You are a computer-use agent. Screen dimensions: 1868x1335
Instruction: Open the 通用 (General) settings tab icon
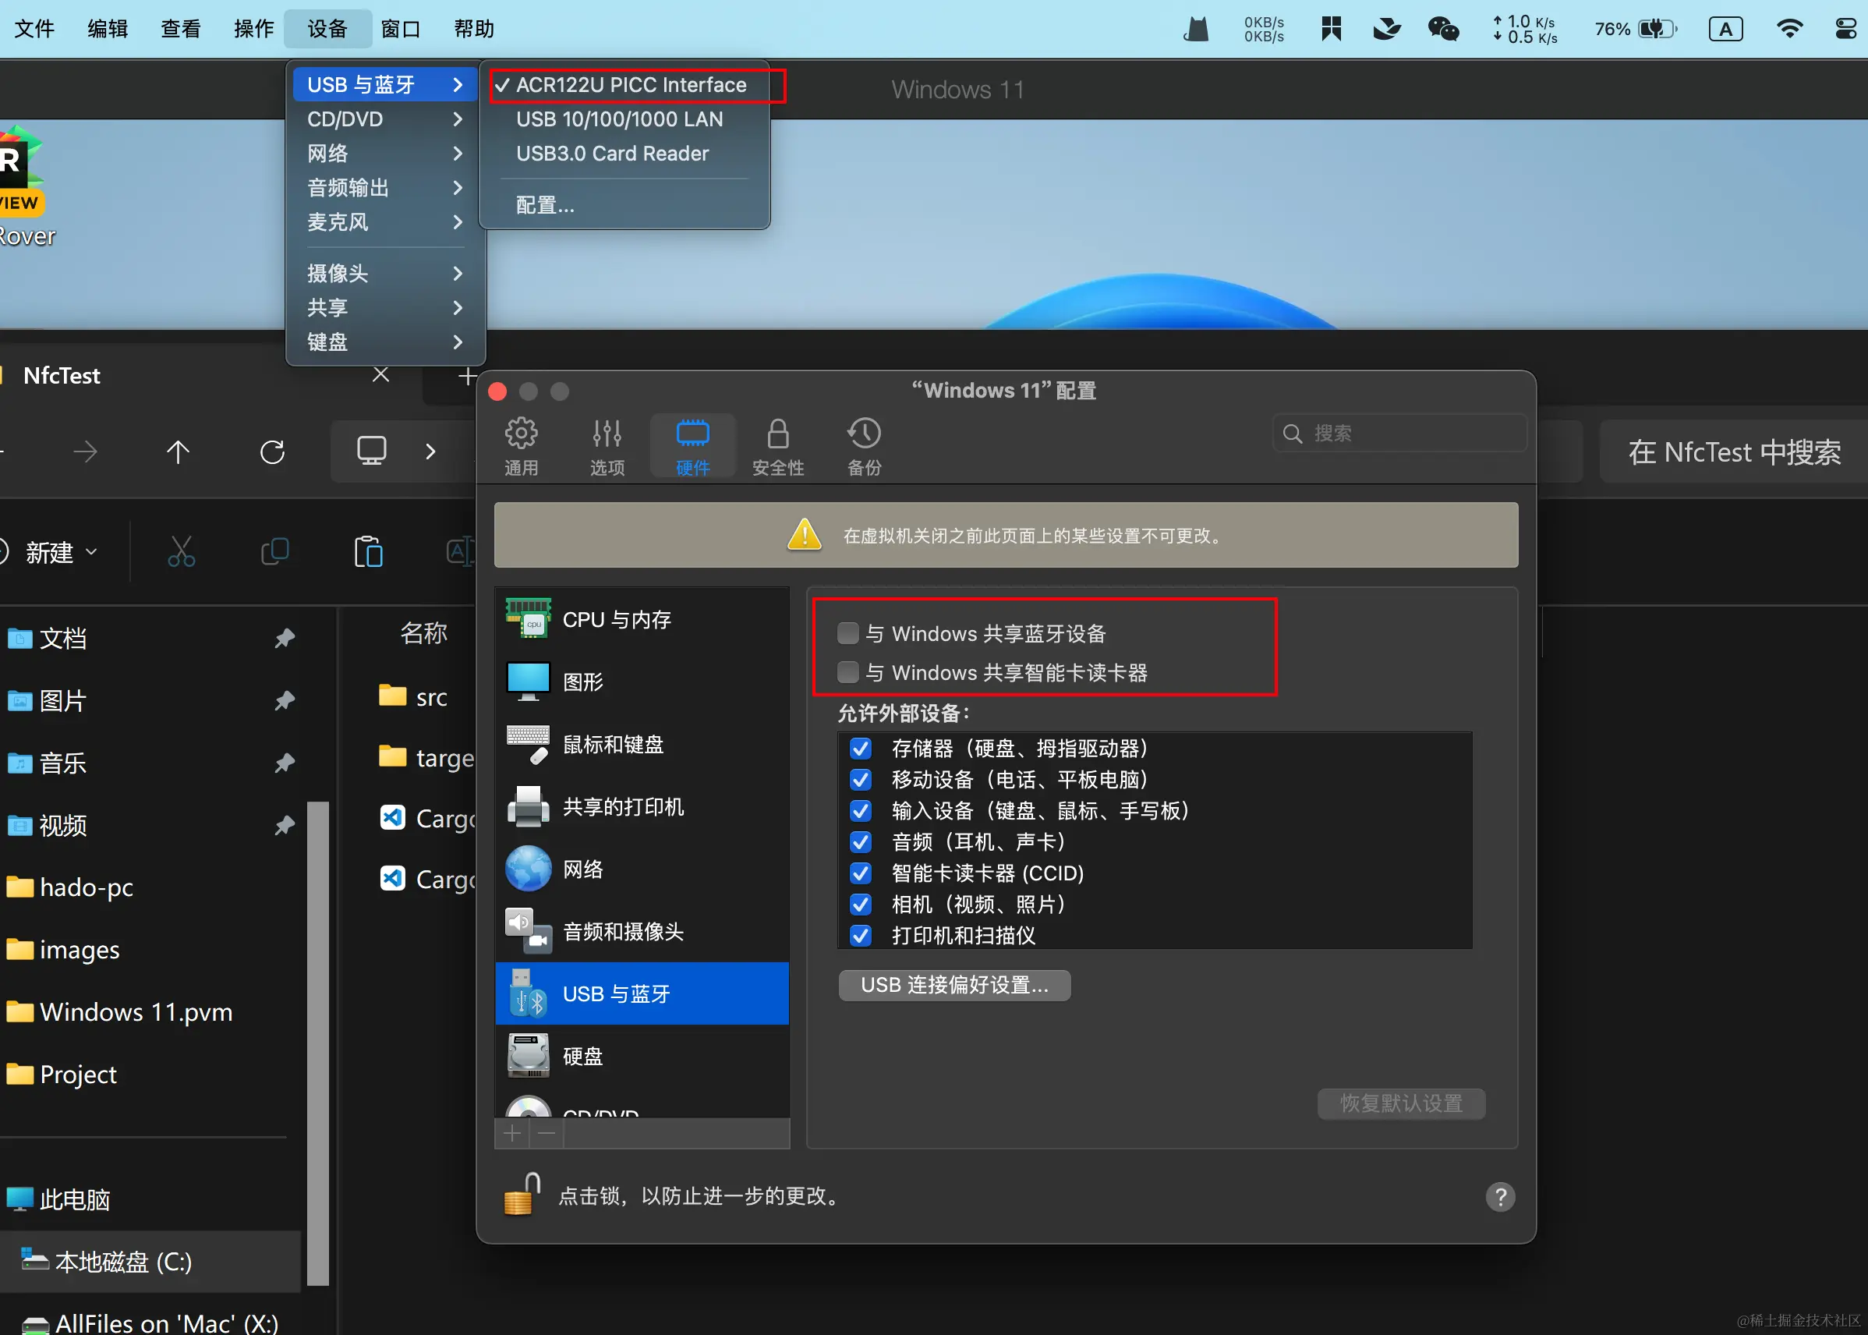click(520, 434)
